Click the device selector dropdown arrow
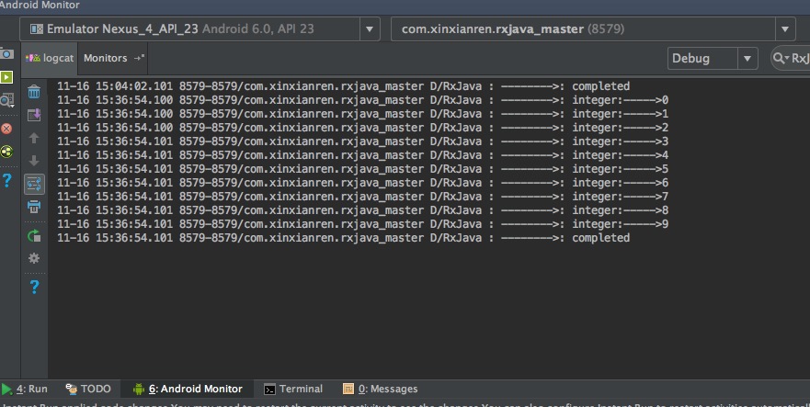 [x=370, y=28]
